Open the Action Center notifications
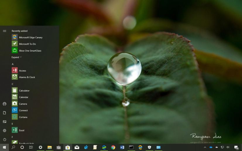Image resolution: width=242 pixels, height=151 pixels. tap(236, 147)
